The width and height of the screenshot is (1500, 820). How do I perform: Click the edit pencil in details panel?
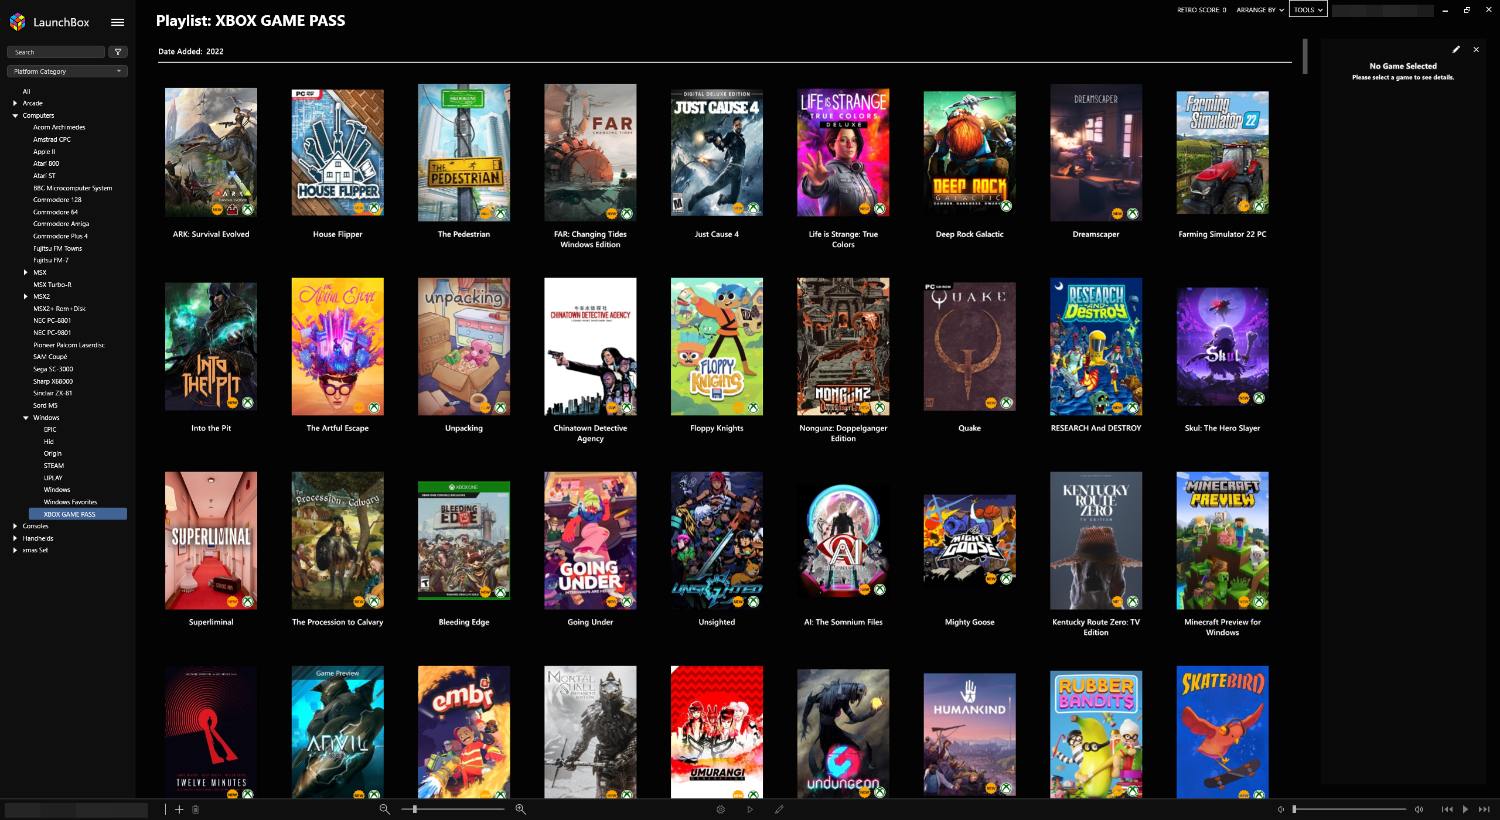pos(1456,50)
